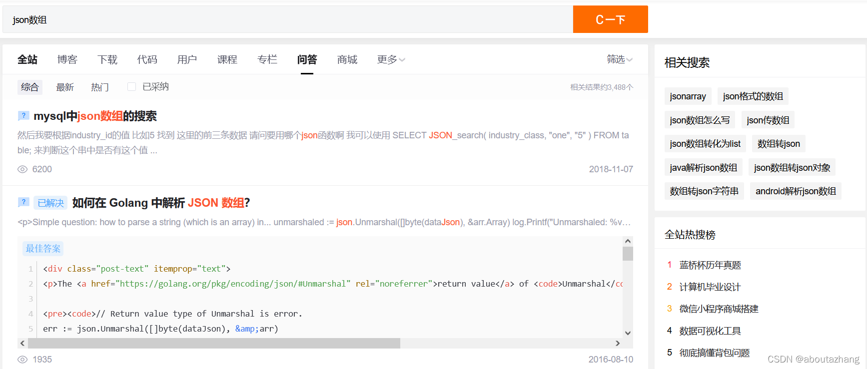Click related search json数组怎么写
867x369 pixels.
700,120
